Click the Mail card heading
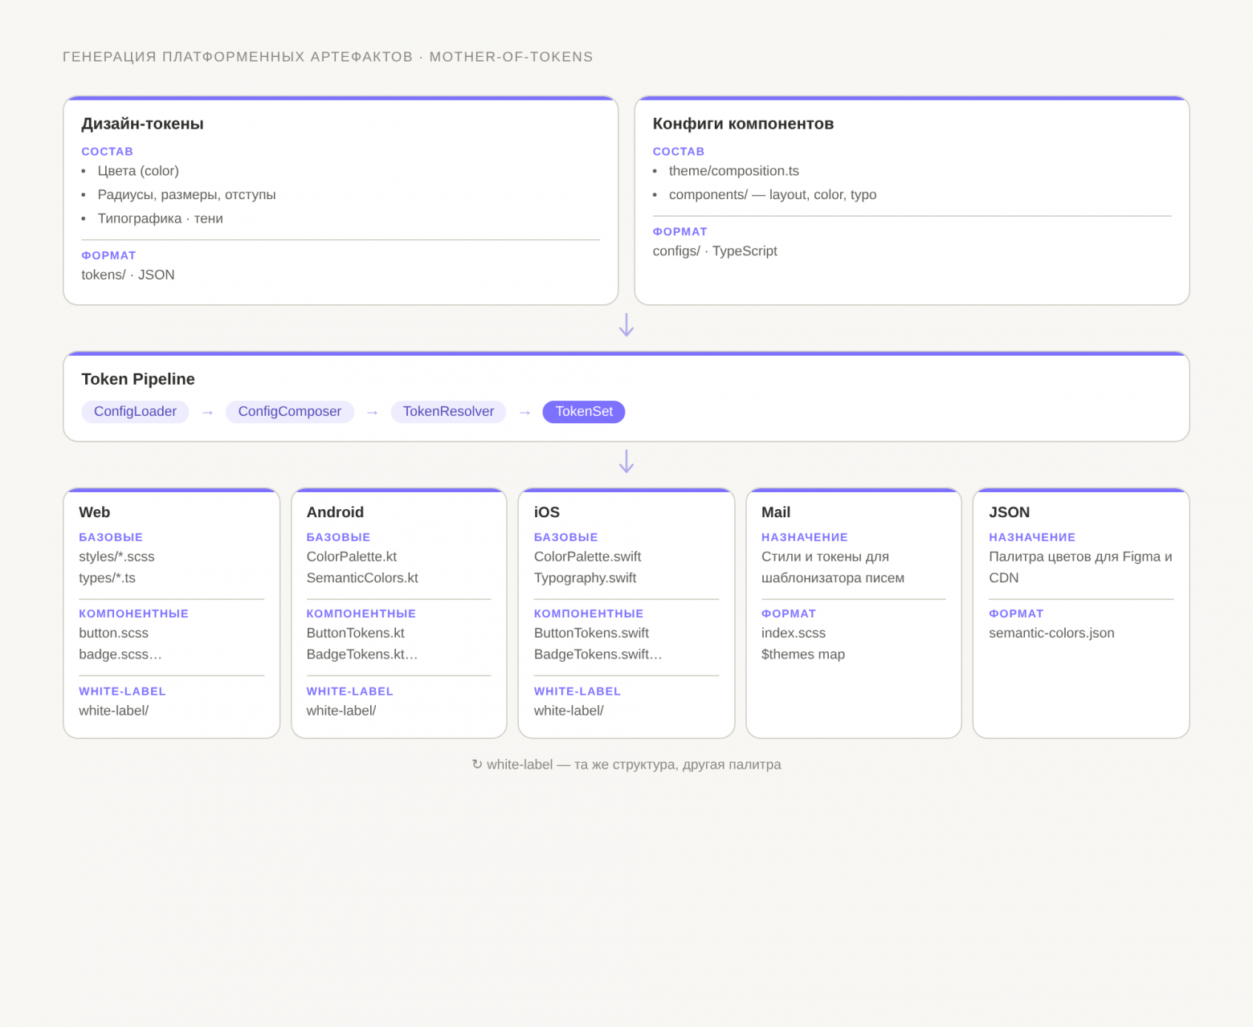 tap(776, 512)
